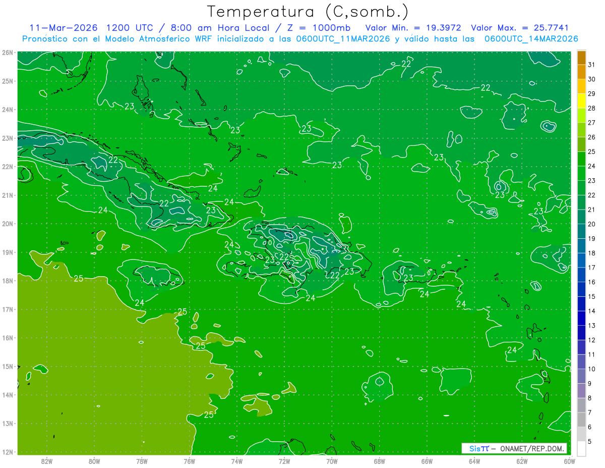Click latitude label '14N'
605x468 pixels.
[8, 395]
